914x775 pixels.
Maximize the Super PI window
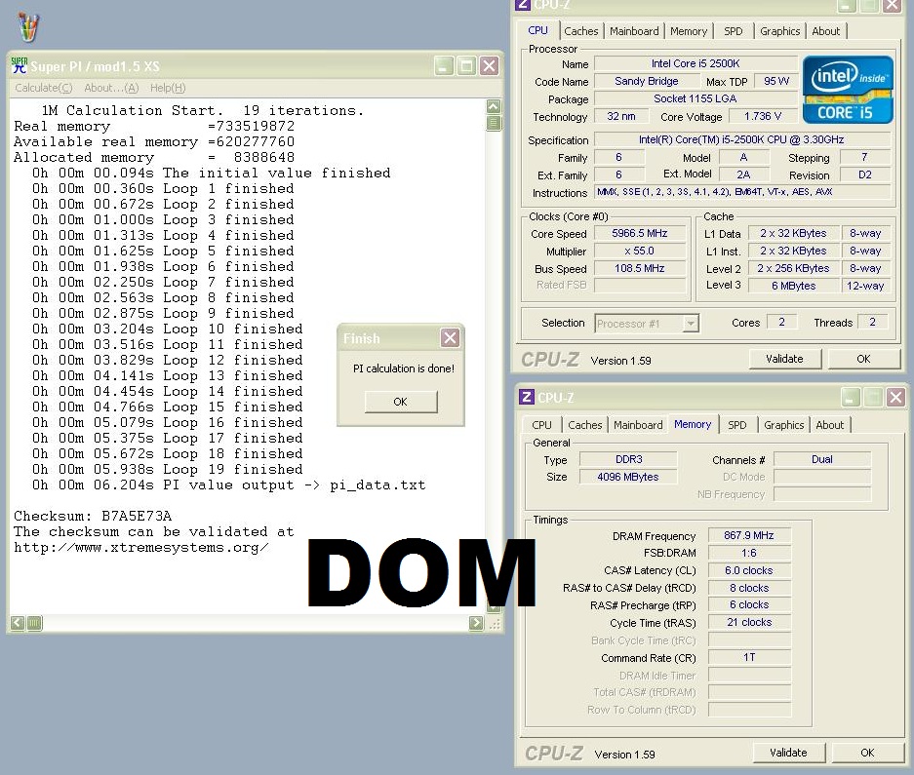point(466,66)
